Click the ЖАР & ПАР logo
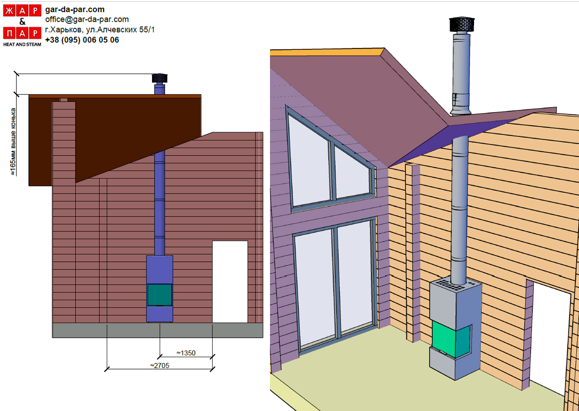Screen dimensions: 579x411 click(22, 23)
